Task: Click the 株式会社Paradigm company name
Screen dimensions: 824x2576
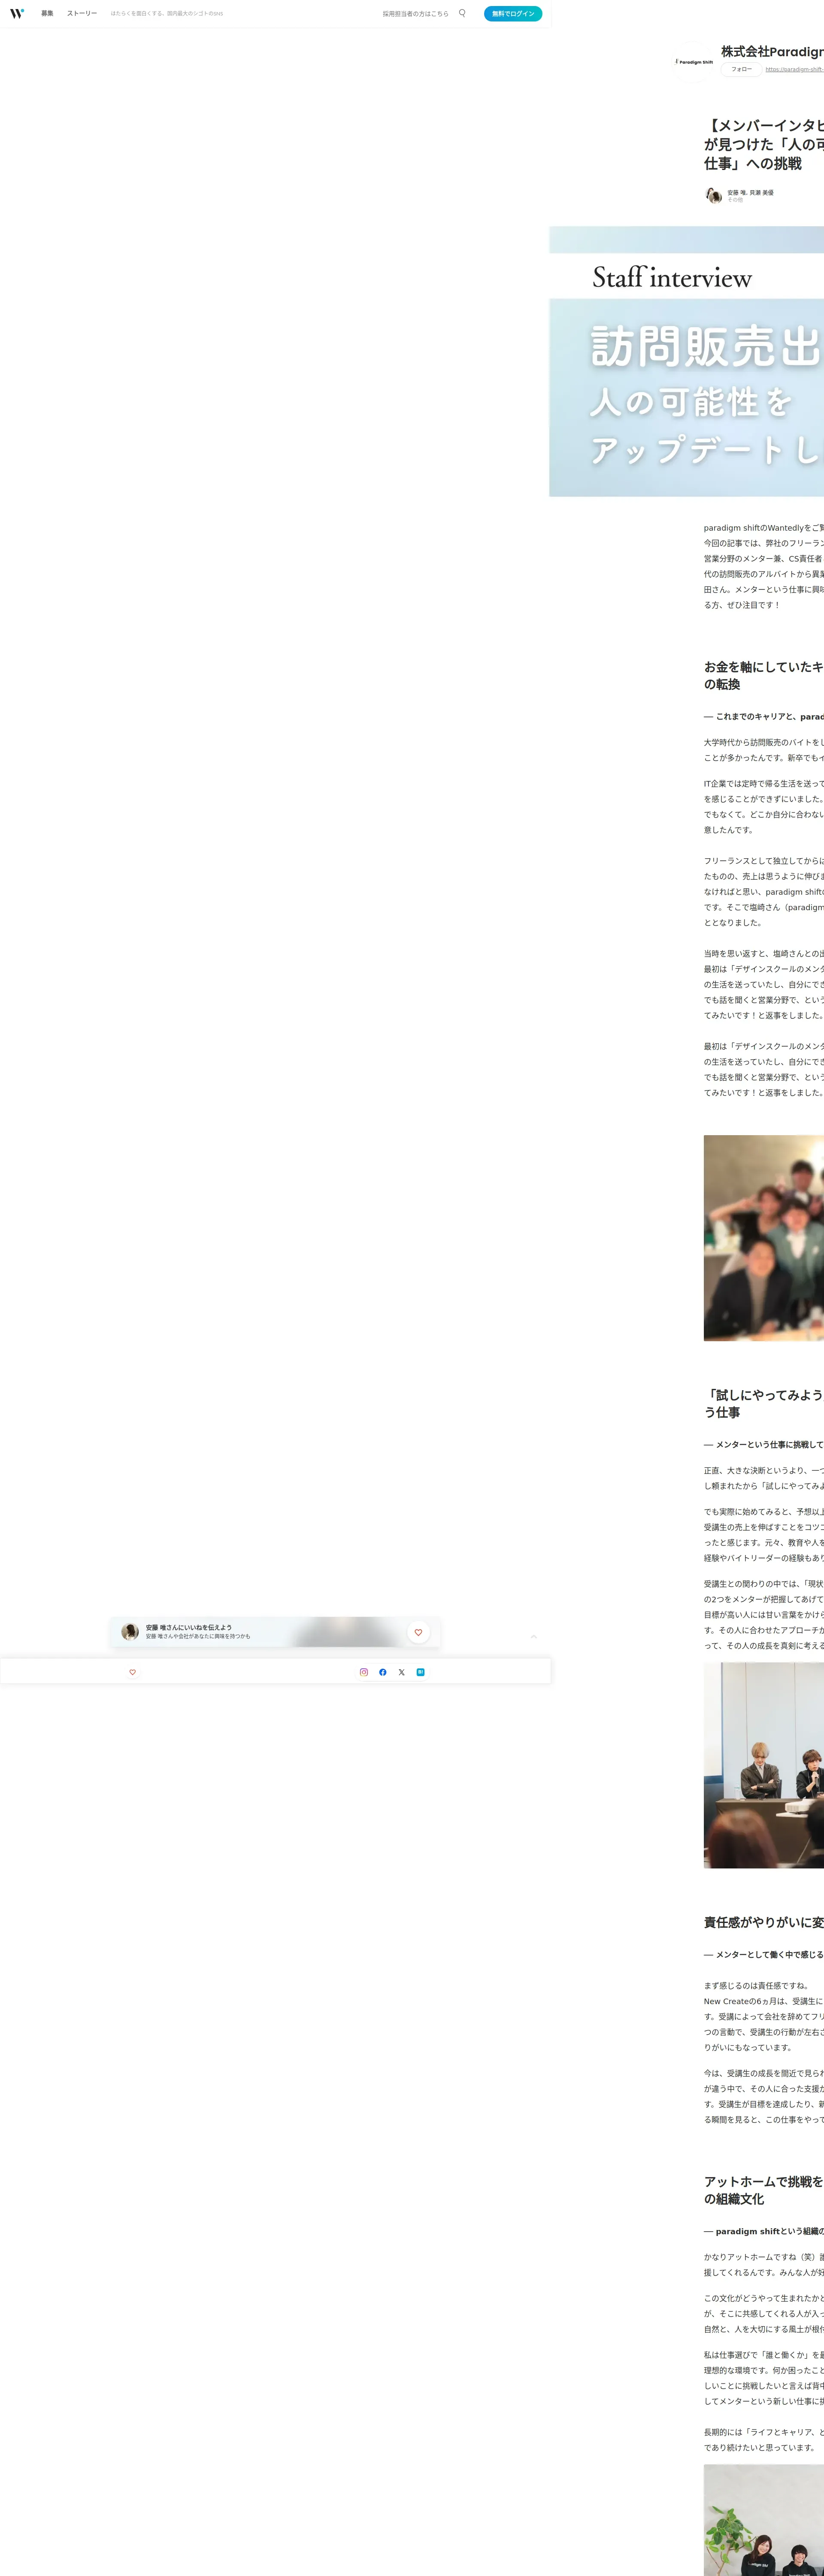Action: tap(772, 52)
